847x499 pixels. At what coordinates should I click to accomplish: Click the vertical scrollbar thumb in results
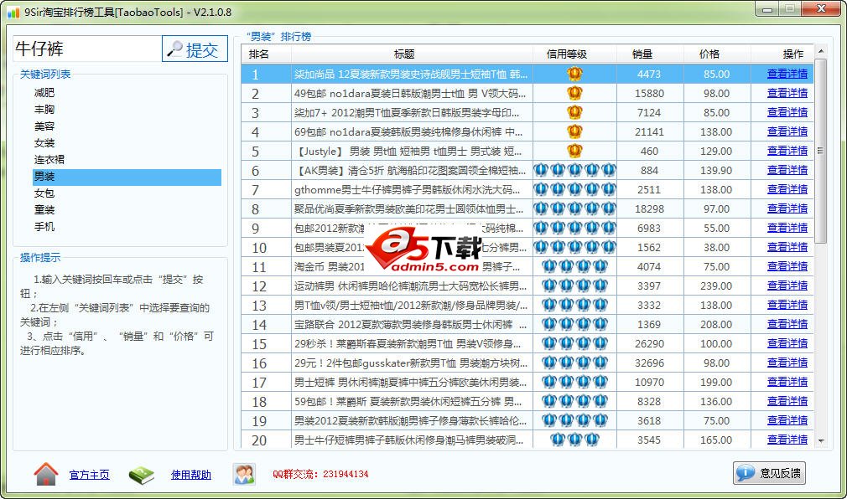[820, 151]
